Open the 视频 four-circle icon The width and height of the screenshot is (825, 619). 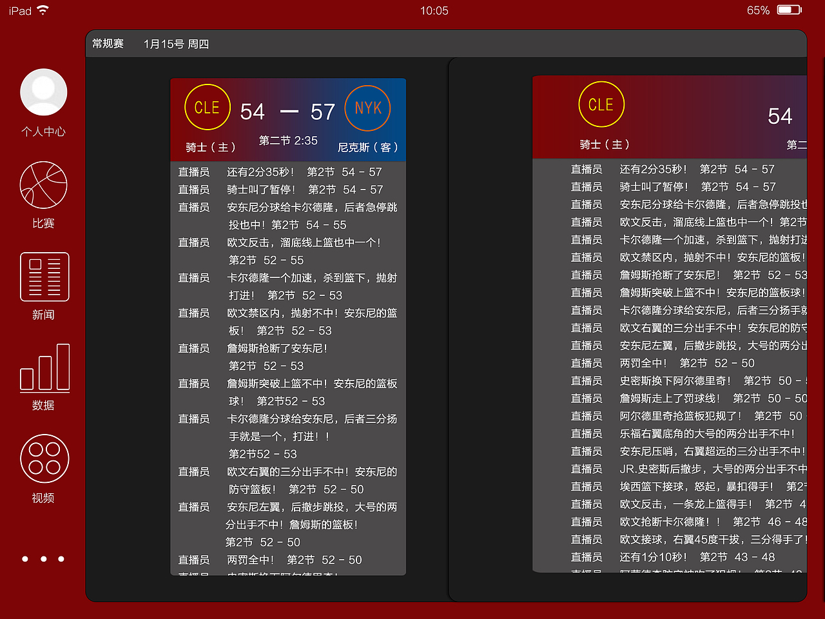(44, 459)
